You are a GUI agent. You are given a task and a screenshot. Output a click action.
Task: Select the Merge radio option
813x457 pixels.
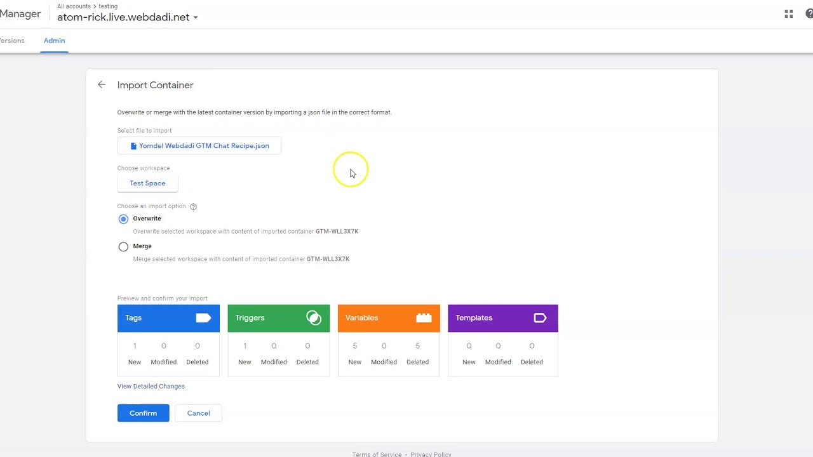point(123,247)
